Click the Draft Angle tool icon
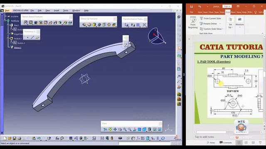This screenshot has width=266, height=149. click(94, 25)
